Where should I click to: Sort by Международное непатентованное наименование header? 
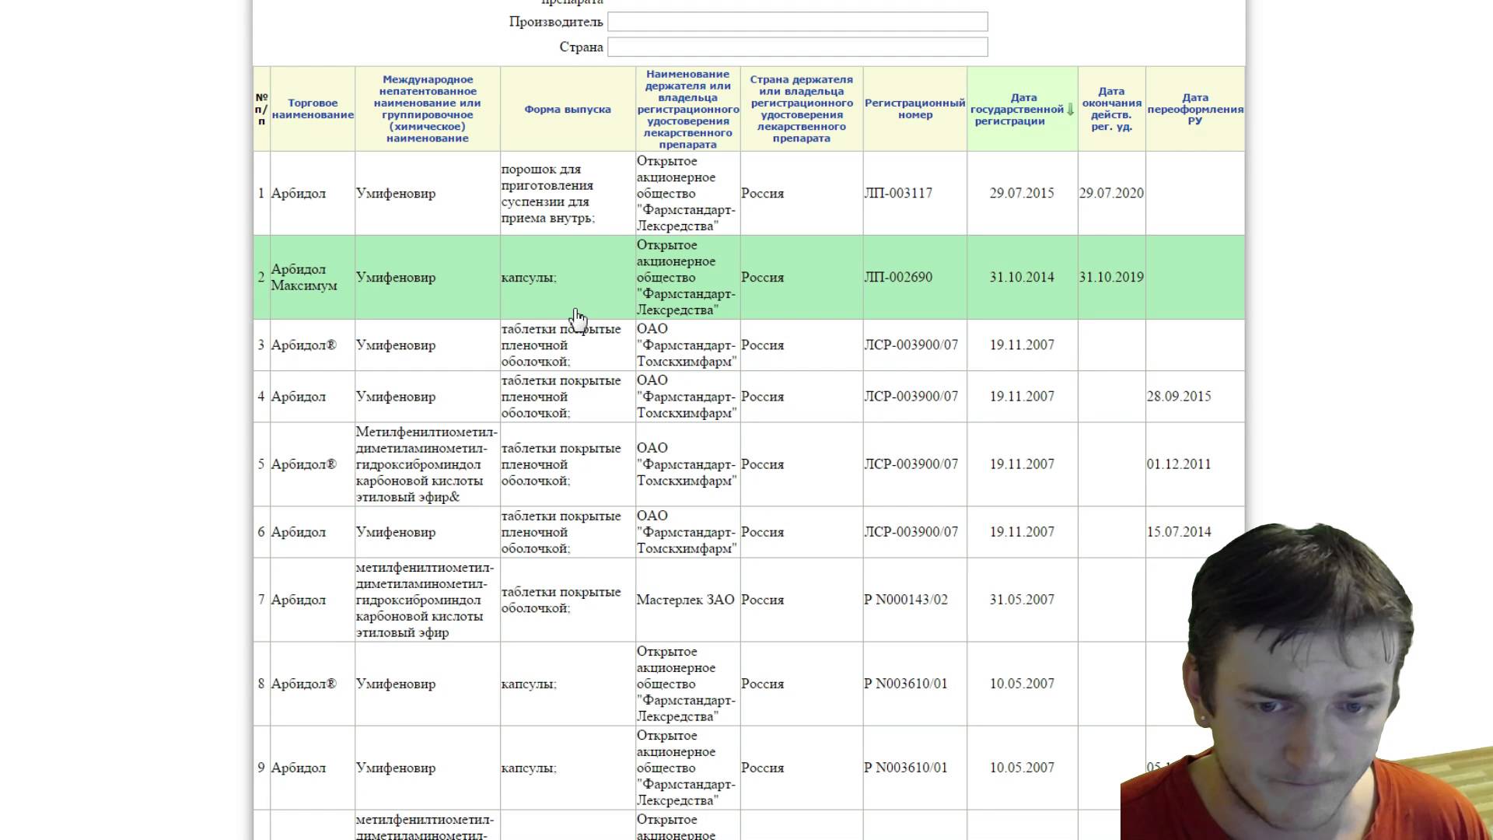(x=428, y=109)
